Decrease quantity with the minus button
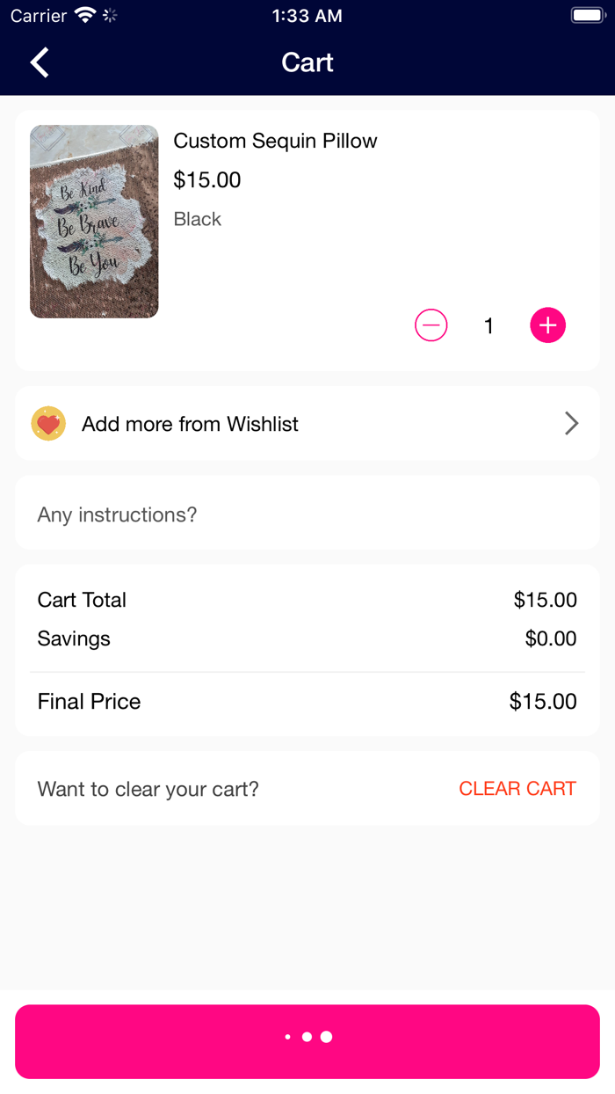The width and height of the screenshot is (615, 1094). (x=430, y=325)
